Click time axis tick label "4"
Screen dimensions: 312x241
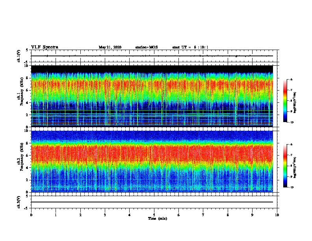(130, 215)
